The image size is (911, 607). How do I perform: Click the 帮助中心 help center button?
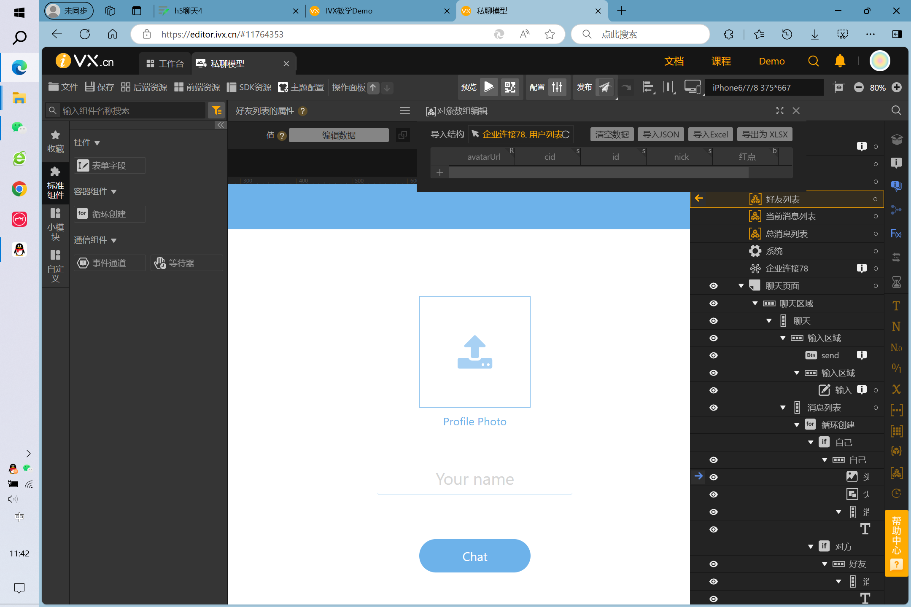(x=896, y=543)
